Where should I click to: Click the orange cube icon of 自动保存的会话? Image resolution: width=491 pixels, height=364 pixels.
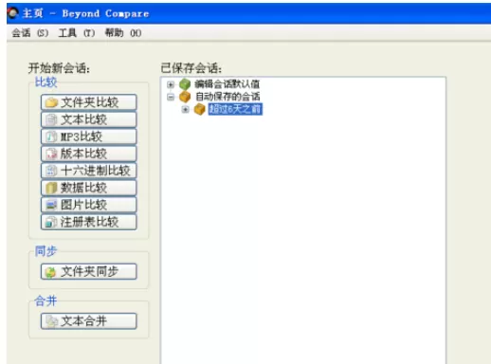coord(185,97)
